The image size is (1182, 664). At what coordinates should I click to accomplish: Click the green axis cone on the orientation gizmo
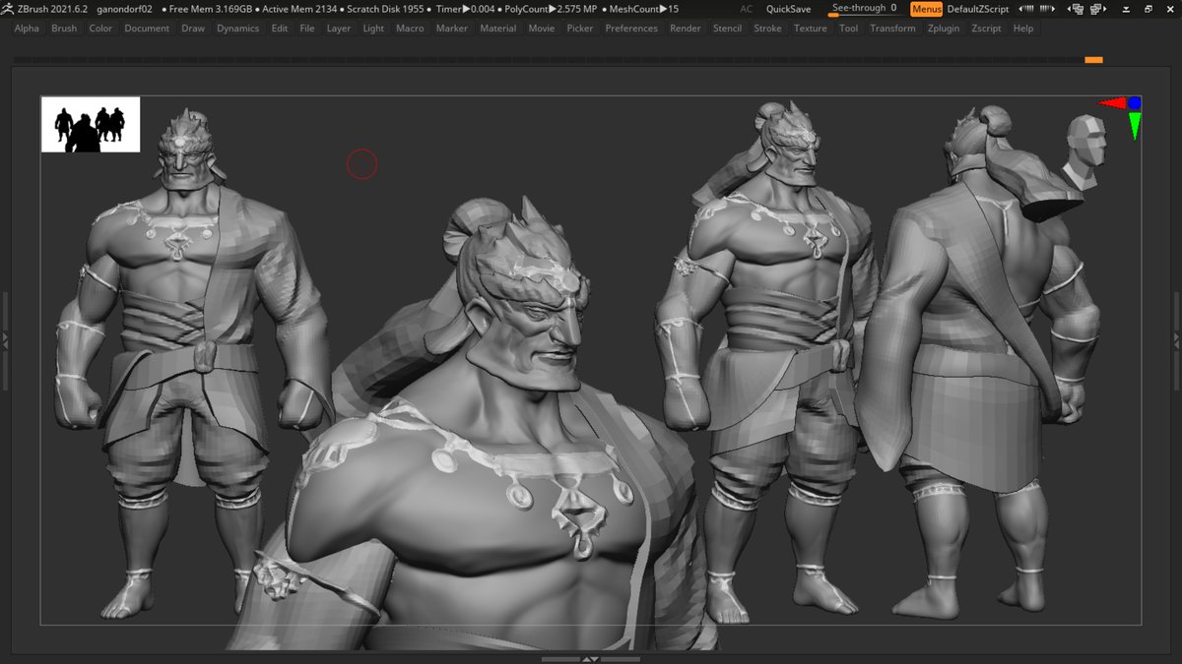point(1135,123)
